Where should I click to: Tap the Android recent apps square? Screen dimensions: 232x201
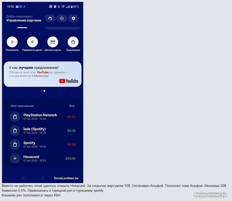pos(43,178)
